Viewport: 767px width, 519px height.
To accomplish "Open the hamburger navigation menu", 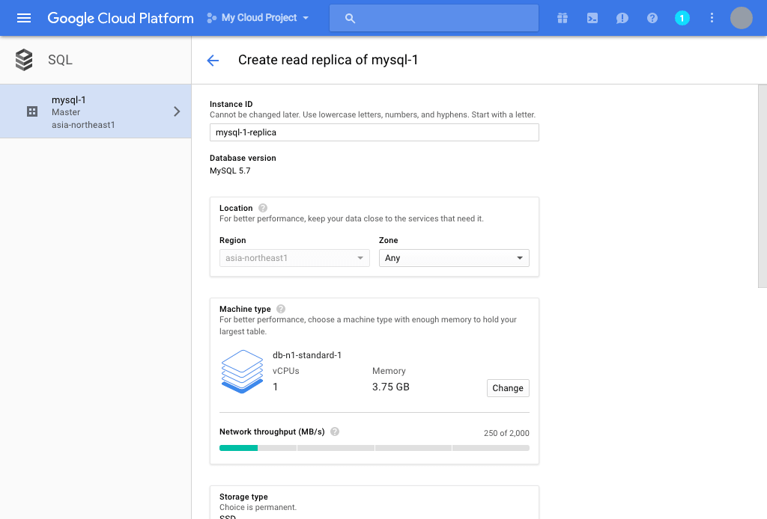I will (x=23, y=18).
